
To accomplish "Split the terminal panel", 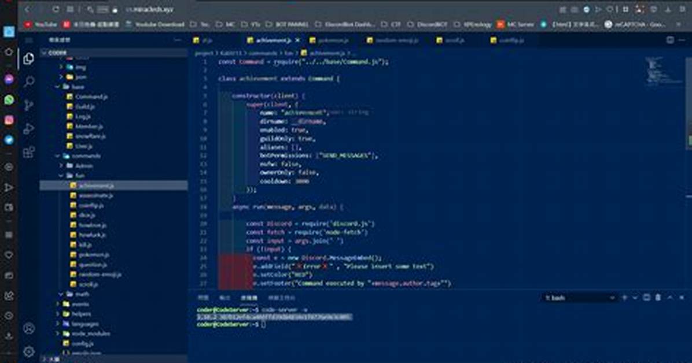I will [646, 298].
